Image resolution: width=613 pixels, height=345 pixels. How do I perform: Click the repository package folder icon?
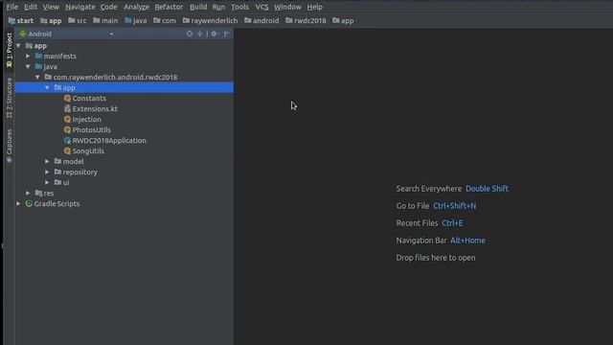(57, 172)
